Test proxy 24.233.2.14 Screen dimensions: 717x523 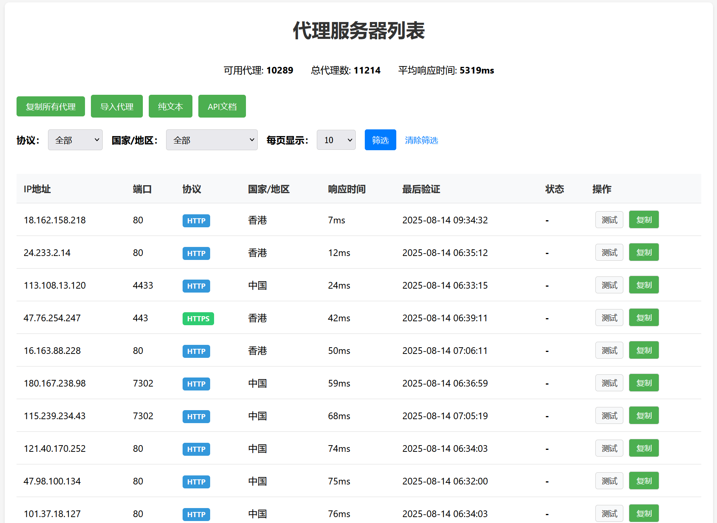click(609, 252)
